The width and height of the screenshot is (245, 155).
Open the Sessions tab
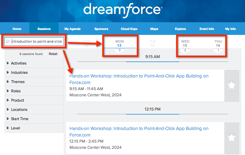pyautogui.click(x=44, y=29)
